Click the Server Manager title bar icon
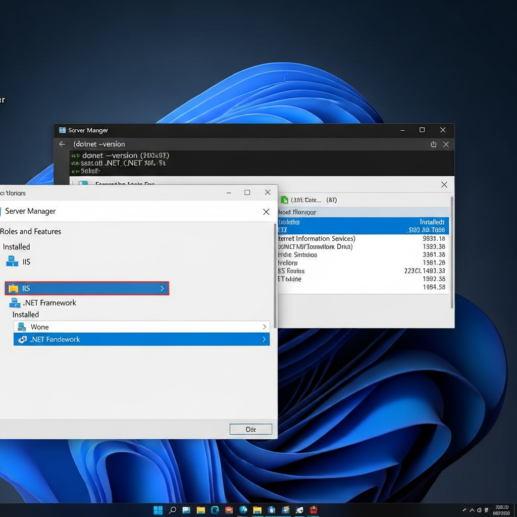Viewport: 517px width, 517px height. (63, 130)
